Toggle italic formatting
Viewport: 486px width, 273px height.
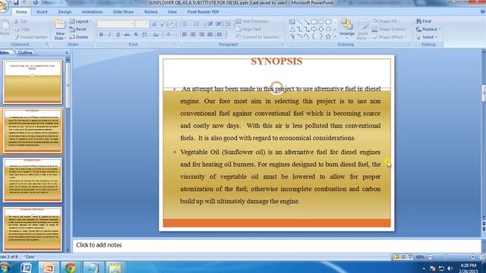tap(109, 35)
